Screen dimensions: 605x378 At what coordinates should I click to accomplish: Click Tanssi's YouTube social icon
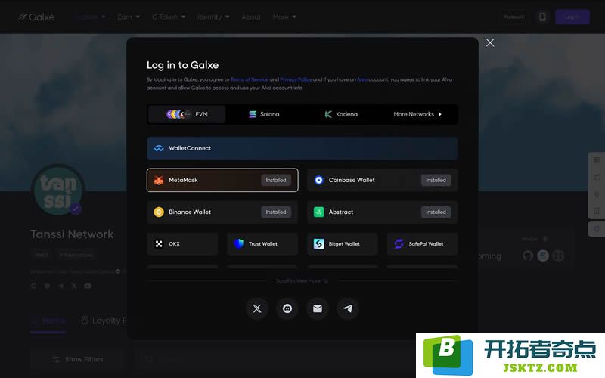pos(88,286)
